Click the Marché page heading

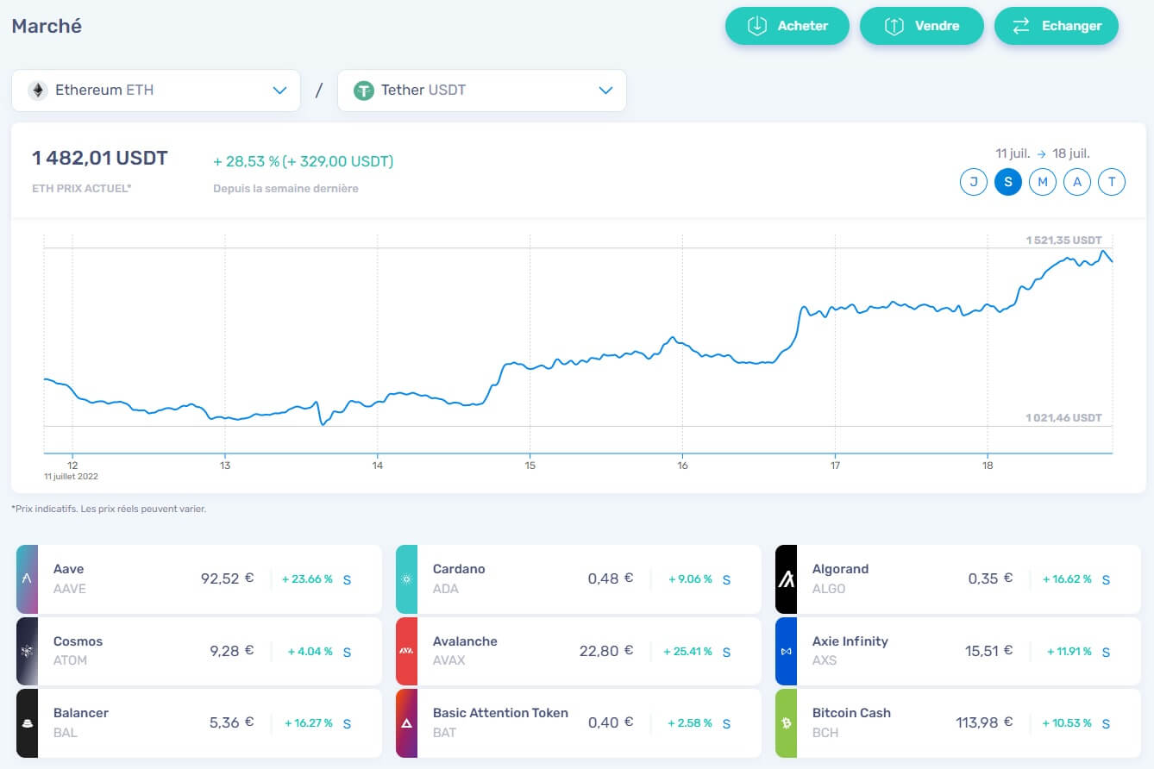pyautogui.click(x=47, y=26)
